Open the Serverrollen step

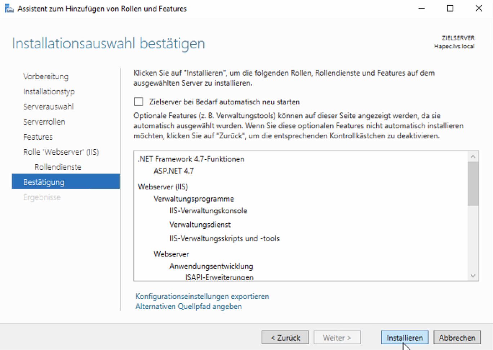[44, 122]
